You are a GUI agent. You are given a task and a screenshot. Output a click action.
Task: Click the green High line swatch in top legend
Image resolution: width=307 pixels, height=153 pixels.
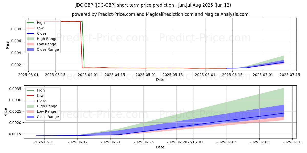point(30,23)
